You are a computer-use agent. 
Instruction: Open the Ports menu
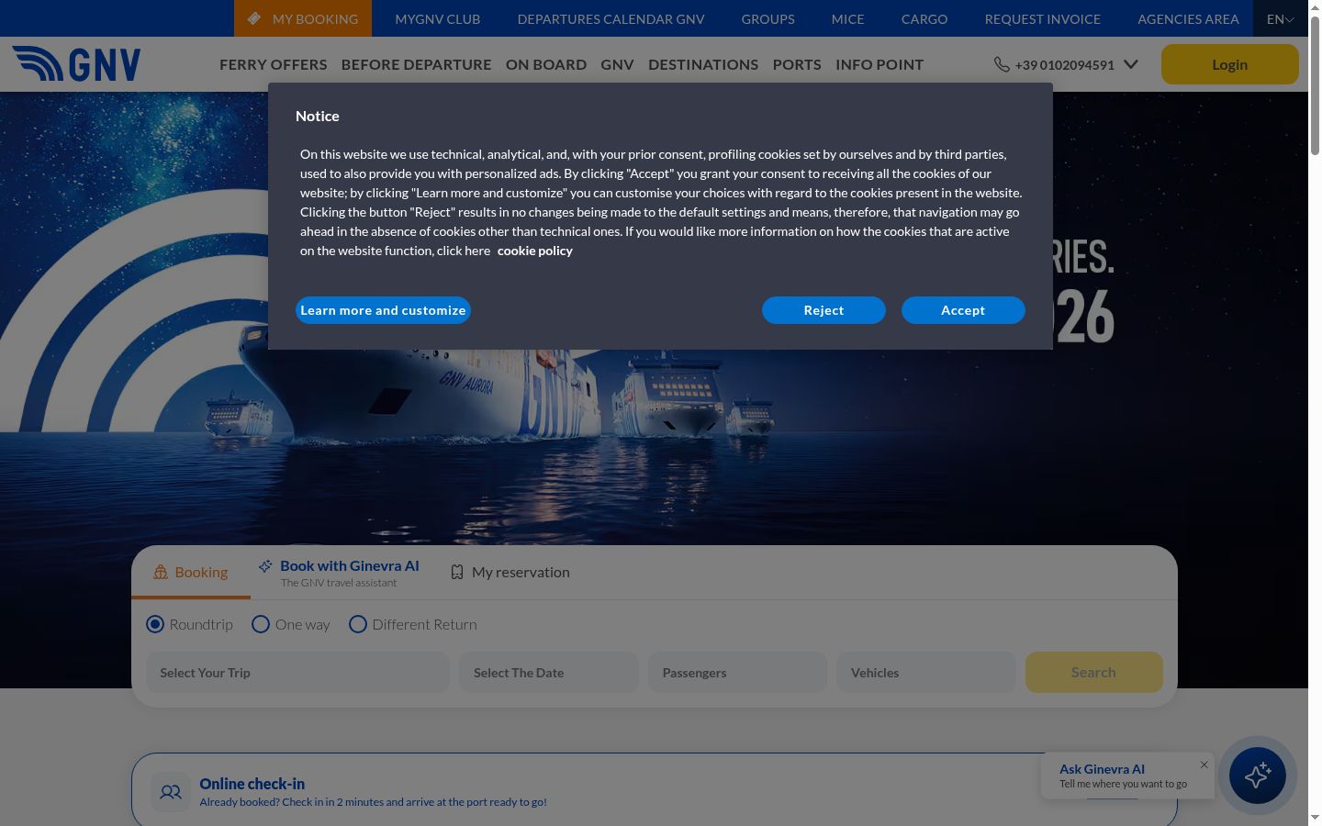[797, 64]
